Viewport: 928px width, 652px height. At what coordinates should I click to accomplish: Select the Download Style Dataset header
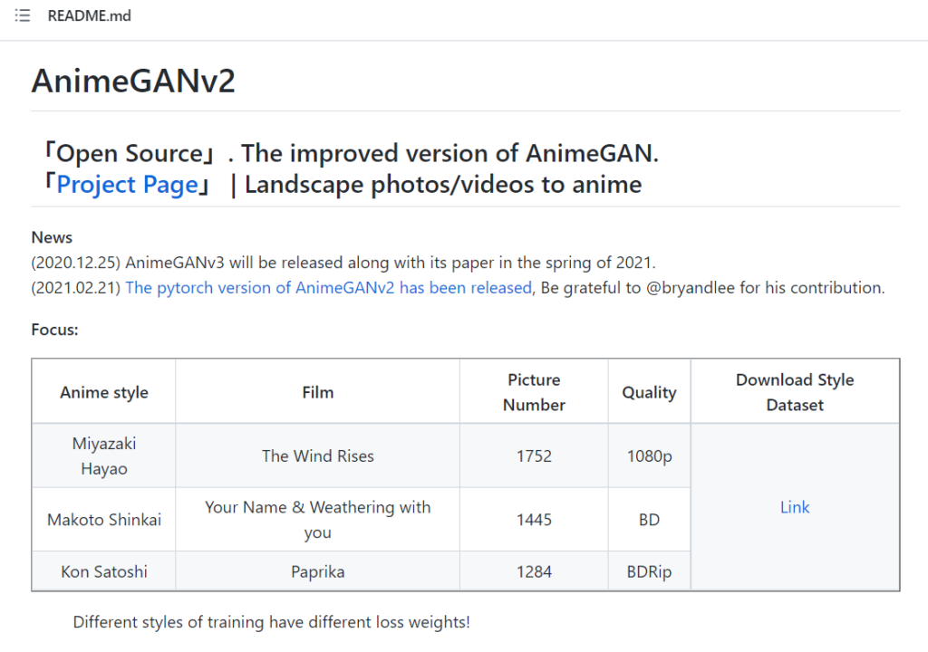point(795,390)
